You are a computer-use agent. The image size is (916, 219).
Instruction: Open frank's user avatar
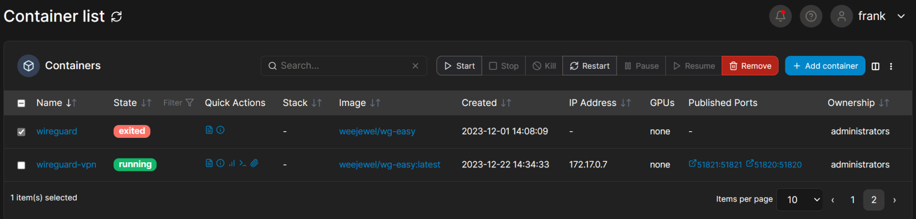click(x=841, y=16)
